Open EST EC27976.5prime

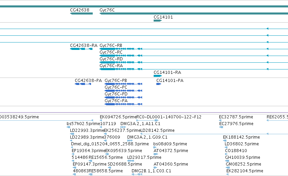[x=236, y=124]
